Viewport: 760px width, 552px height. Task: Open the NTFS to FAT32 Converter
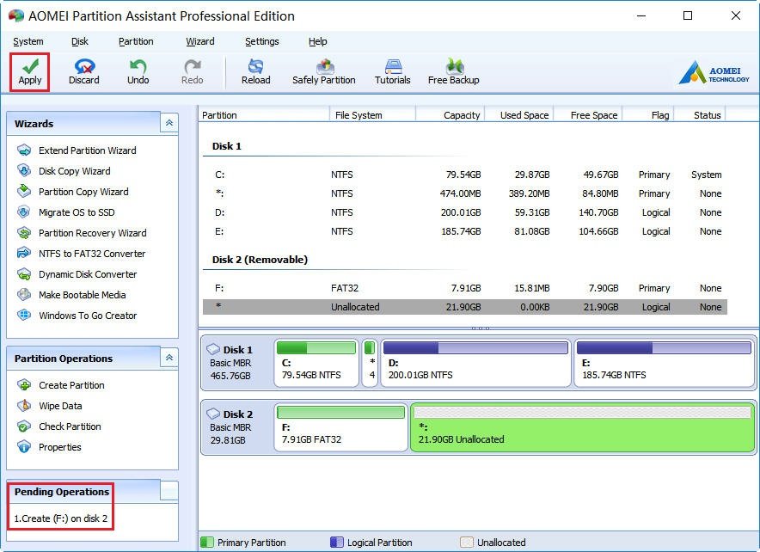pyautogui.click(x=91, y=254)
